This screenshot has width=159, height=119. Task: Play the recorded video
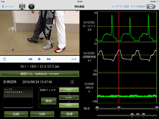(40, 59)
